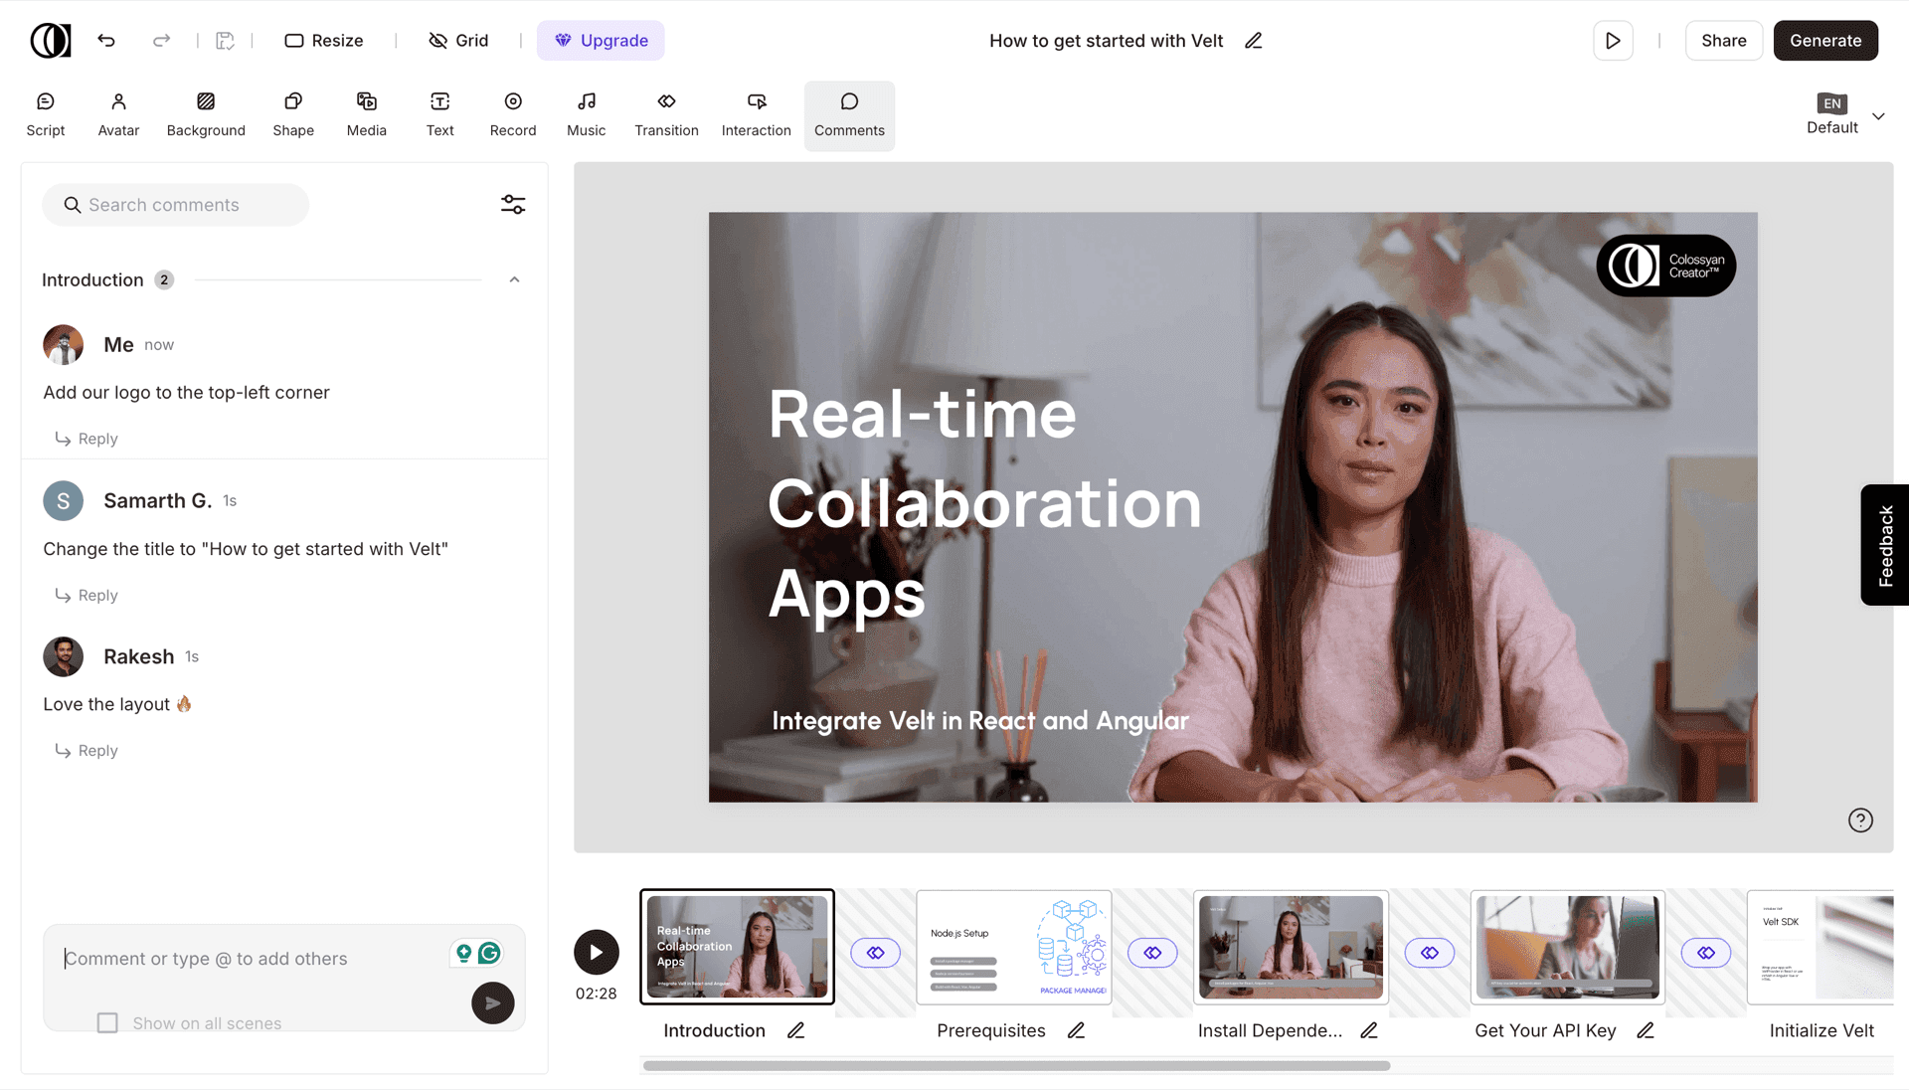1909x1090 pixels.
Task: Open the Feedback side tab
Action: [x=1885, y=545]
